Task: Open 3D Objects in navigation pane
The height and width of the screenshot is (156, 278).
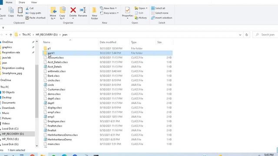Action: click(8, 92)
